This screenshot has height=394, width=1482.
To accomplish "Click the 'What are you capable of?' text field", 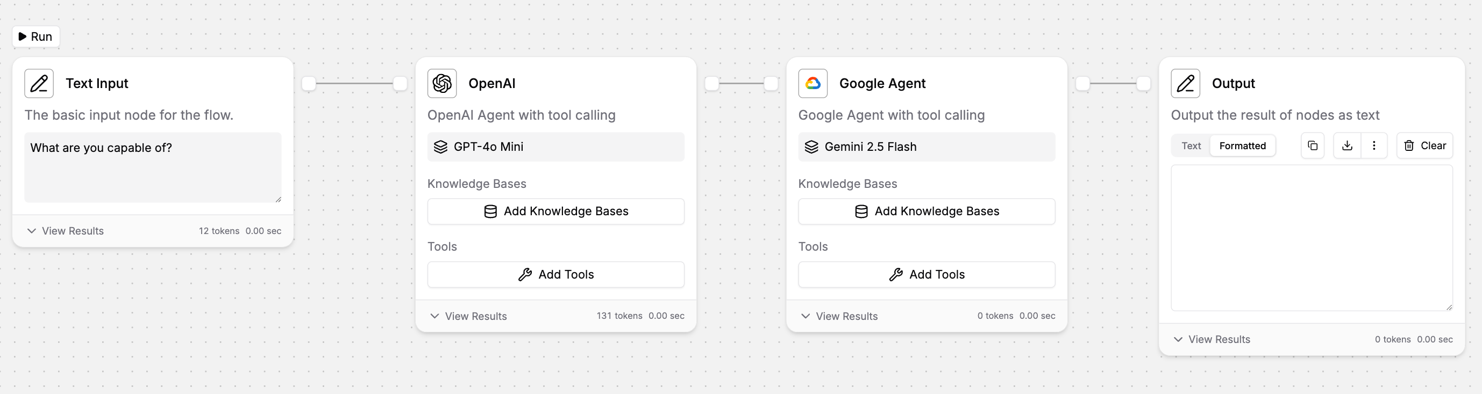I will [x=153, y=167].
